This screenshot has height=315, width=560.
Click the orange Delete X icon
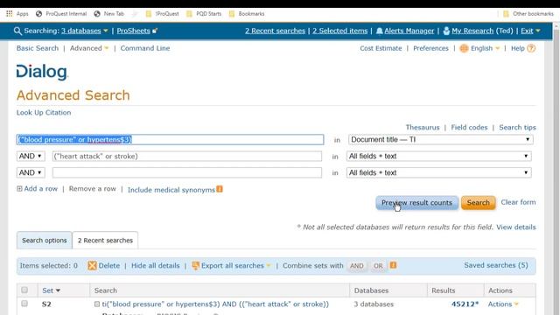[x=92, y=265]
